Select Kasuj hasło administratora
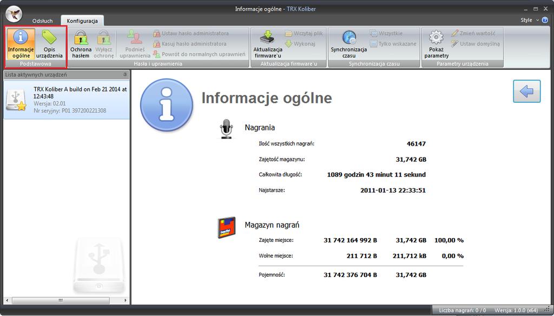554x316 pixels. (x=190, y=44)
